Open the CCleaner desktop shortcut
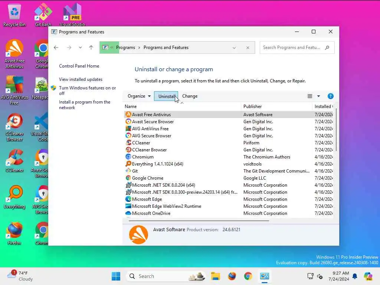380x285 pixels. (x=14, y=160)
